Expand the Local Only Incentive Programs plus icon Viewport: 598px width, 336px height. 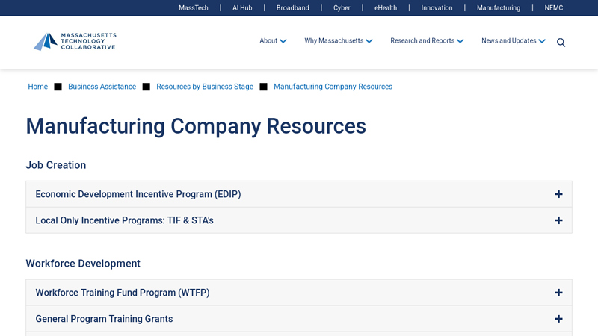tap(558, 220)
